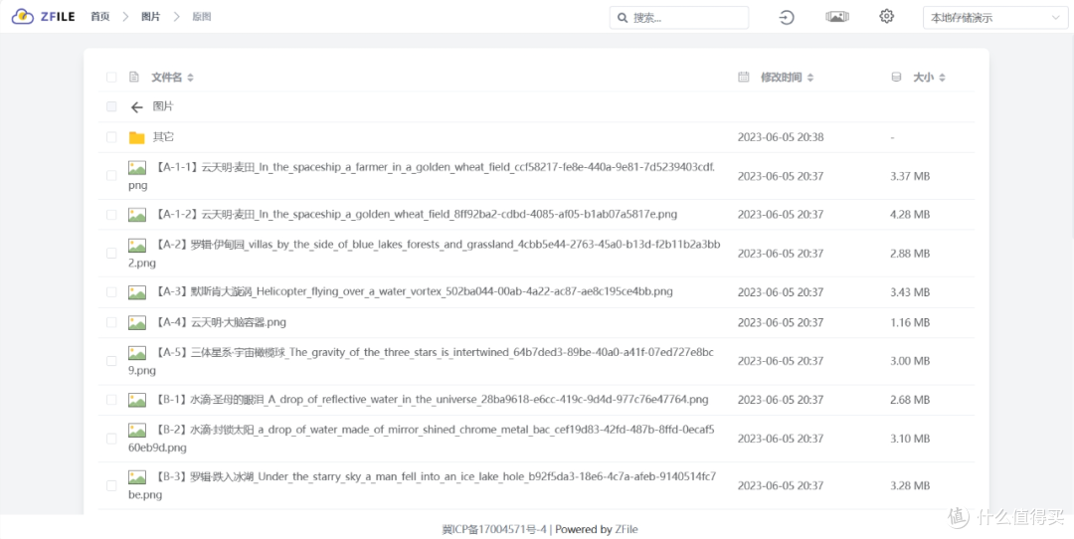Open the 【A-1-2】 golden wheat field file
Image resolution: width=1074 pixels, height=539 pixels.
click(413, 215)
